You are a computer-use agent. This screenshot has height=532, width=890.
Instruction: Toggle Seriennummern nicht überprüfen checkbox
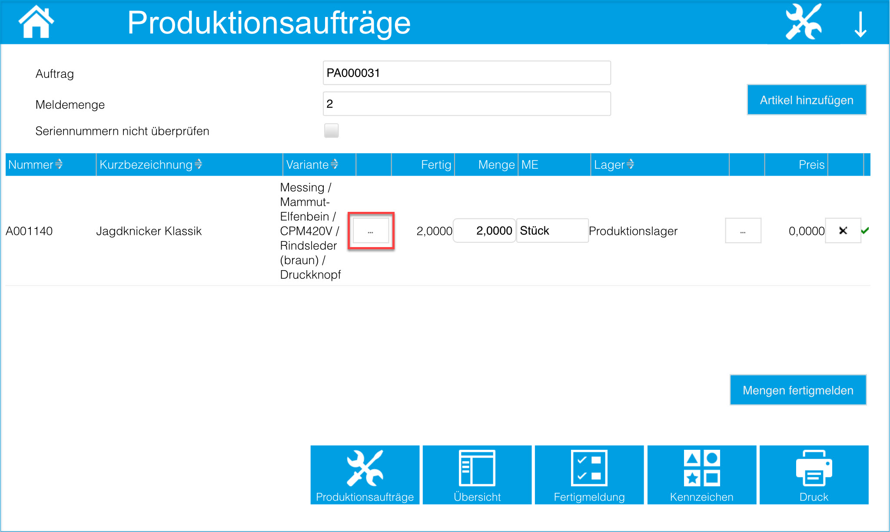click(331, 130)
